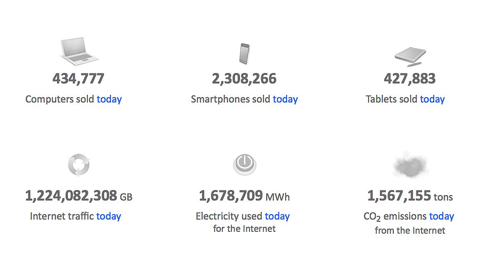This screenshot has height=269, width=489.
Task: Open 'today' link after Internet traffic
Action: (109, 216)
